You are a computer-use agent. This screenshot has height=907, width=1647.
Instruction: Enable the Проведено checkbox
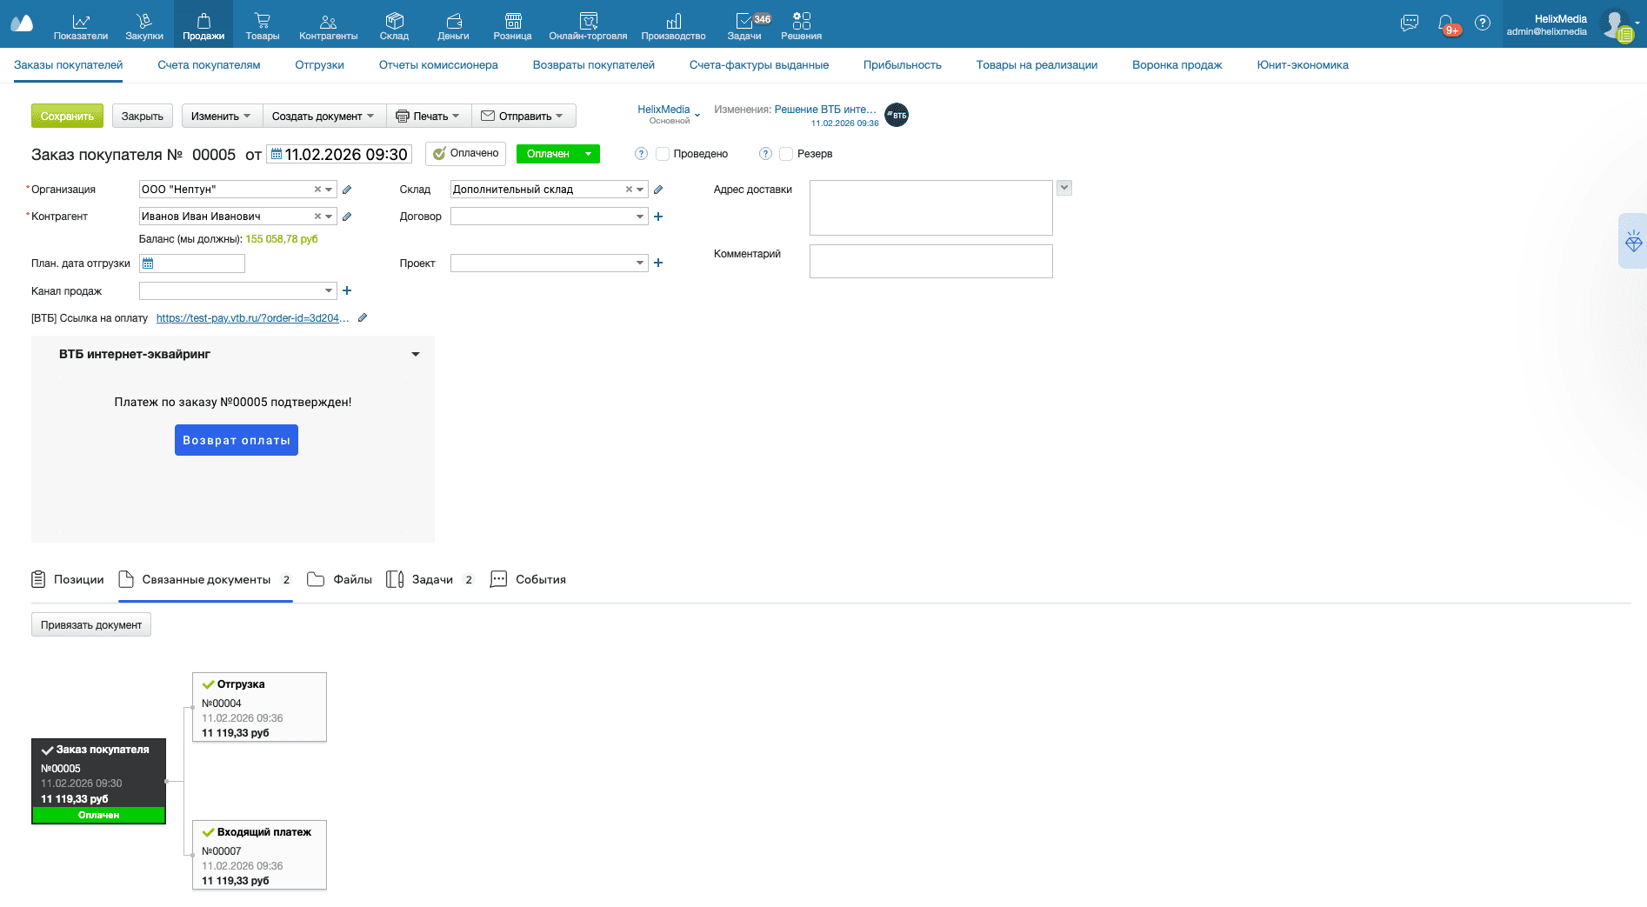(663, 154)
